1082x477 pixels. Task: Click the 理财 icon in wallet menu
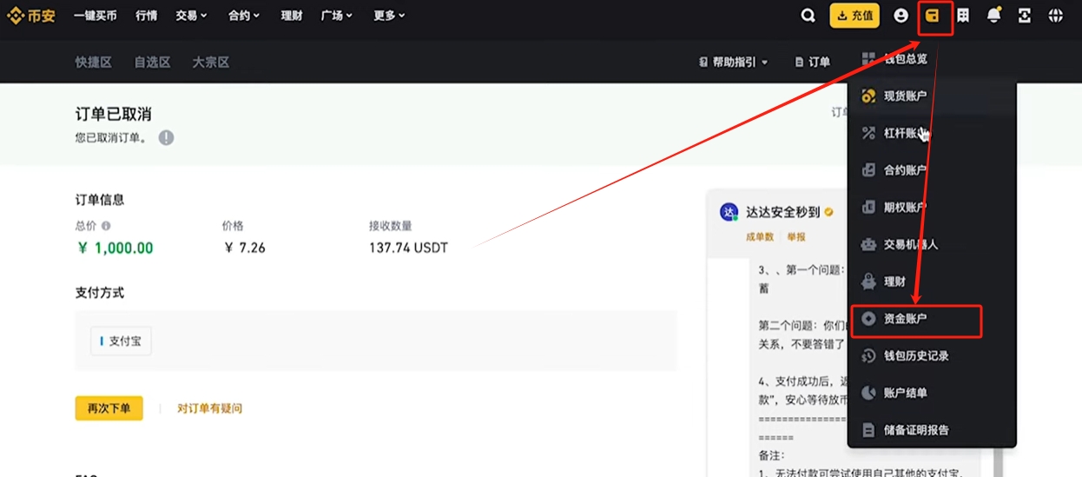click(868, 282)
